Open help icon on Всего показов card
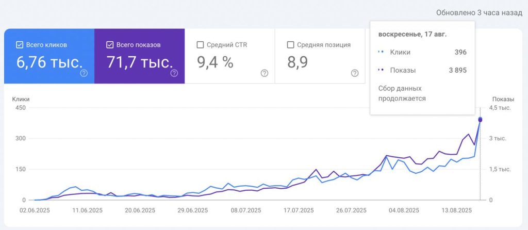Viewport: 528px width, 230px height. tap(174, 73)
